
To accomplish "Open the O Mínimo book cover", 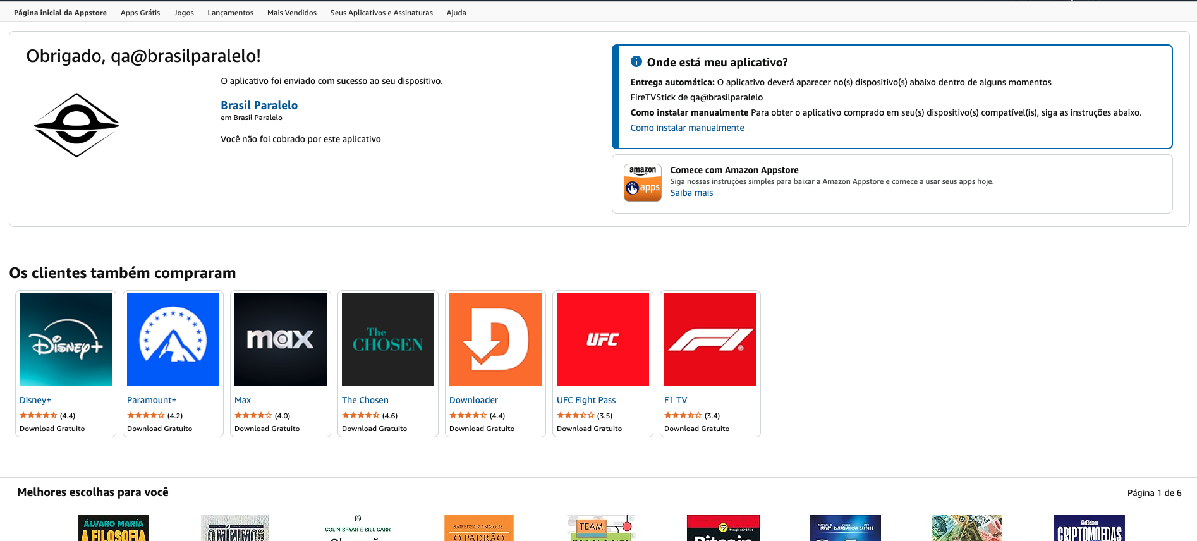I will pyautogui.click(x=235, y=528).
